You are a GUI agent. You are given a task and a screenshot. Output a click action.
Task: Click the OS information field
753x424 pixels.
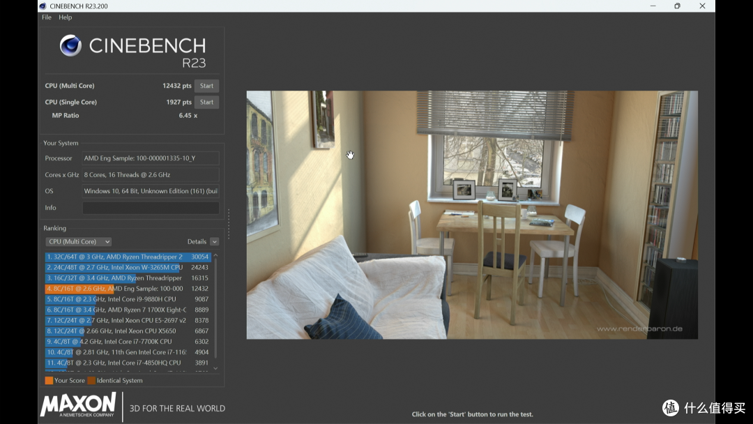(151, 191)
